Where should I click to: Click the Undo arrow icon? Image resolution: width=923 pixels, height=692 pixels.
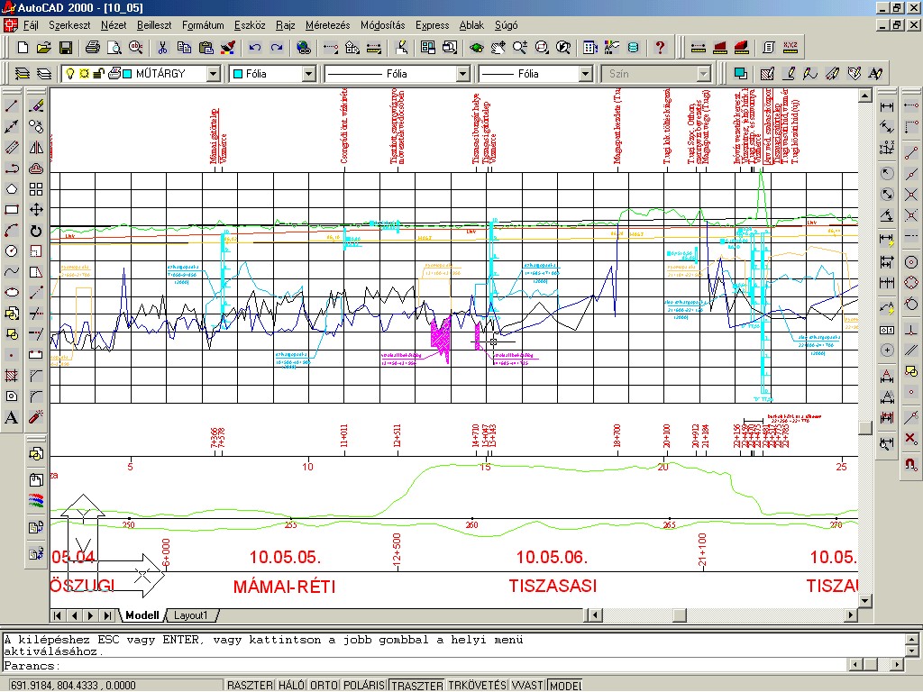pos(255,47)
